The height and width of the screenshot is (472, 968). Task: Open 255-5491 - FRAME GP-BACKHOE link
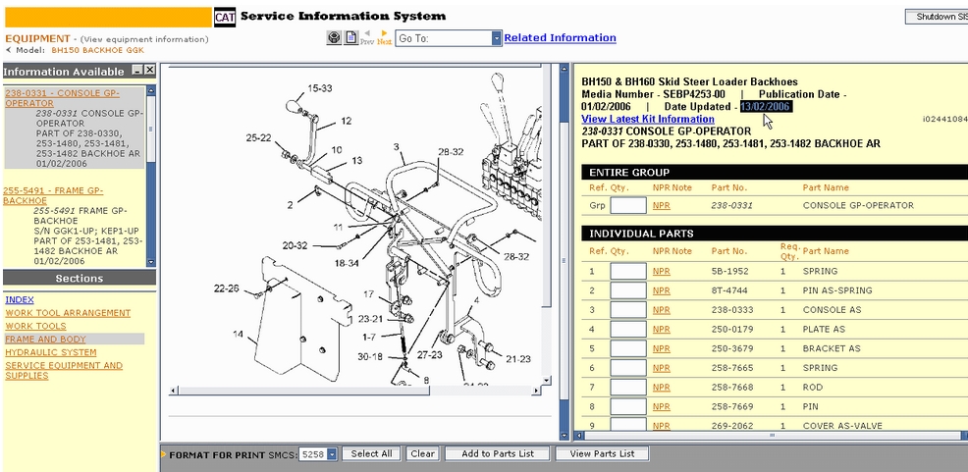pyautogui.click(x=53, y=195)
